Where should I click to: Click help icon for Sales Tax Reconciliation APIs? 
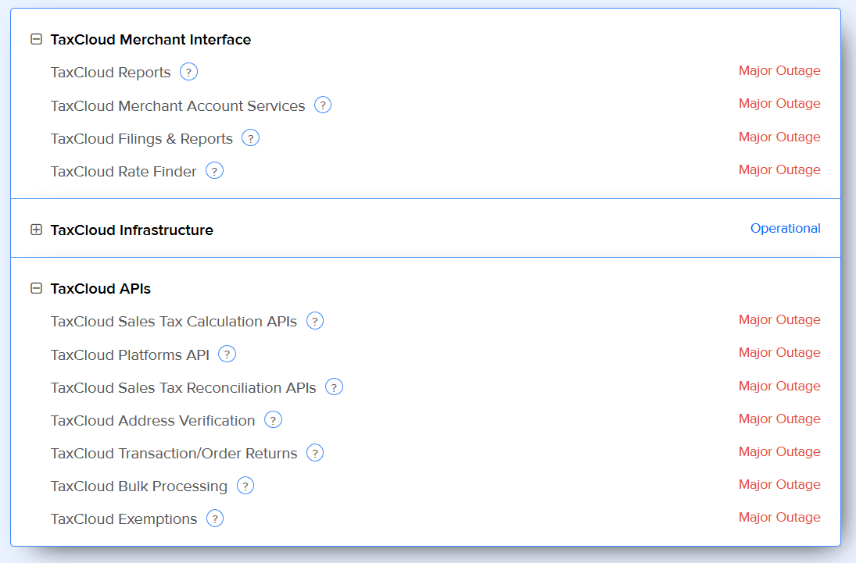[334, 387]
